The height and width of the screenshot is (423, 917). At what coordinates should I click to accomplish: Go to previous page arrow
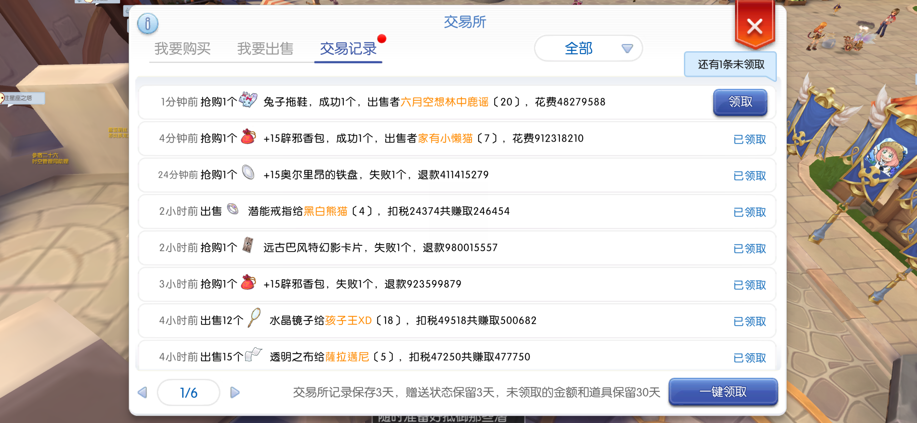pos(142,393)
